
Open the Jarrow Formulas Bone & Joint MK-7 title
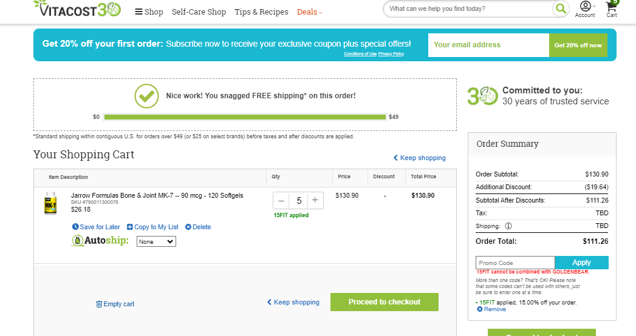tap(157, 195)
